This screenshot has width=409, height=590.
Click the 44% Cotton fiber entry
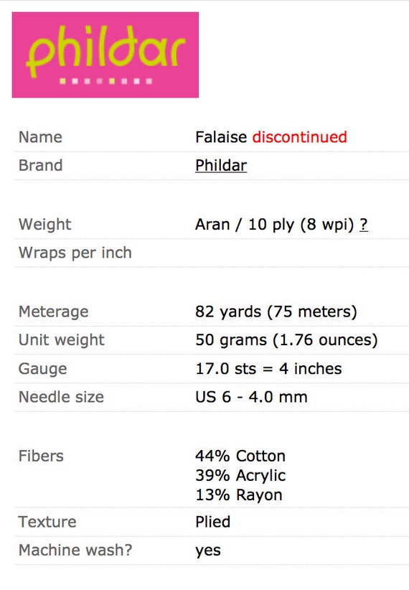coord(240,456)
